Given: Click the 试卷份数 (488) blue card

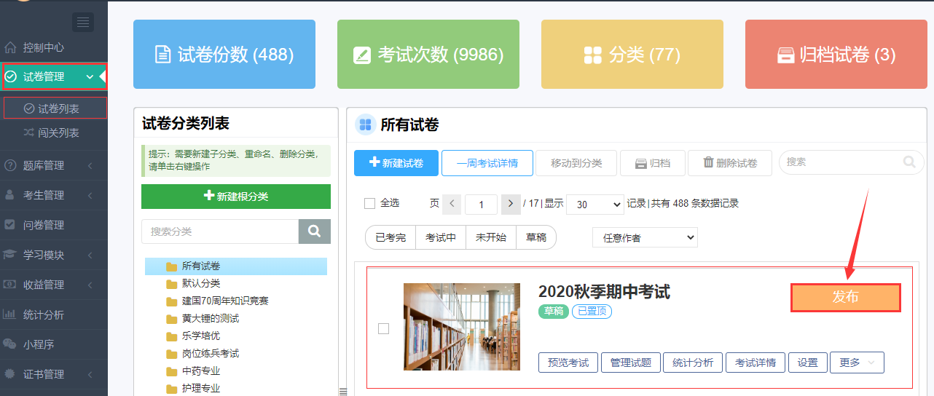Looking at the screenshot, I should tap(224, 55).
